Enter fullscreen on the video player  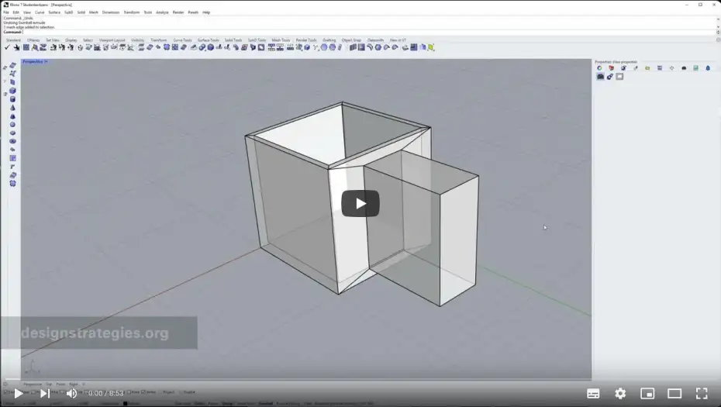click(x=702, y=393)
